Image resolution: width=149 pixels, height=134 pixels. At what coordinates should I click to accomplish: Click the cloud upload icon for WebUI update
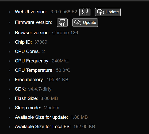point(100,12)
